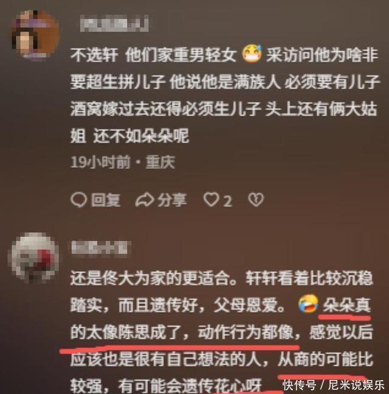Image resolution: width=389 pixels, height=394 pixels.
Task: Open the first commenter's pixelated avatar
Action: pos(35,36)
